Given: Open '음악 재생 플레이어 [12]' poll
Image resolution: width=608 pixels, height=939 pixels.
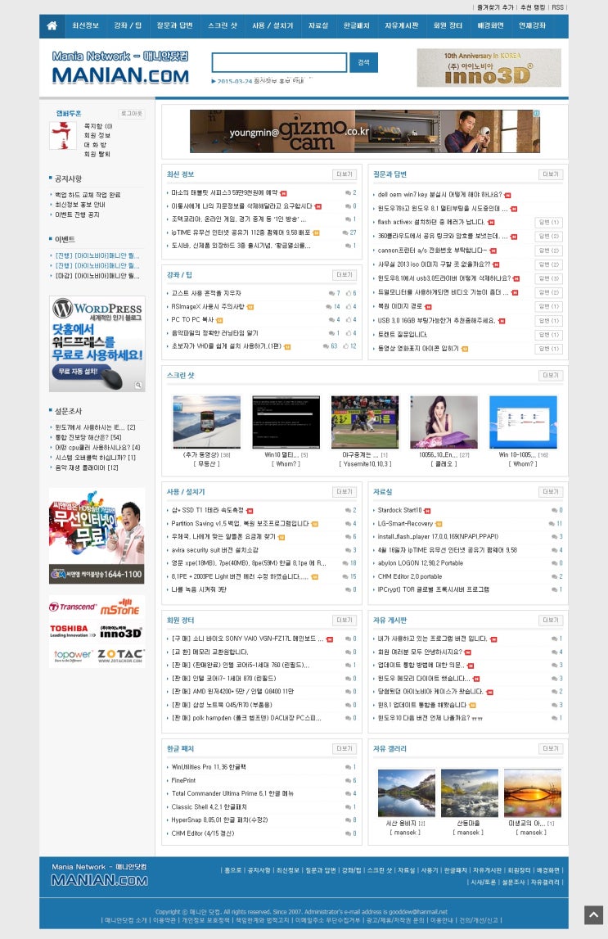Looking at the screenshot, I should pos(87,467).
